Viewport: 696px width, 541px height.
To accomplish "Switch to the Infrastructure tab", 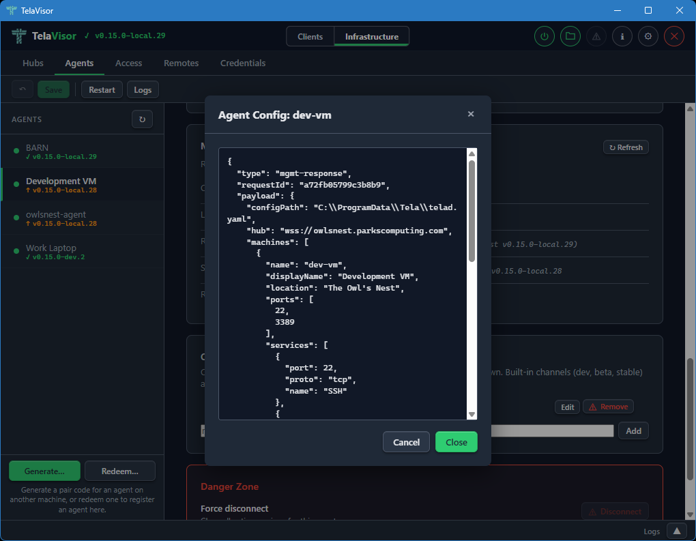I will point(371,36).
